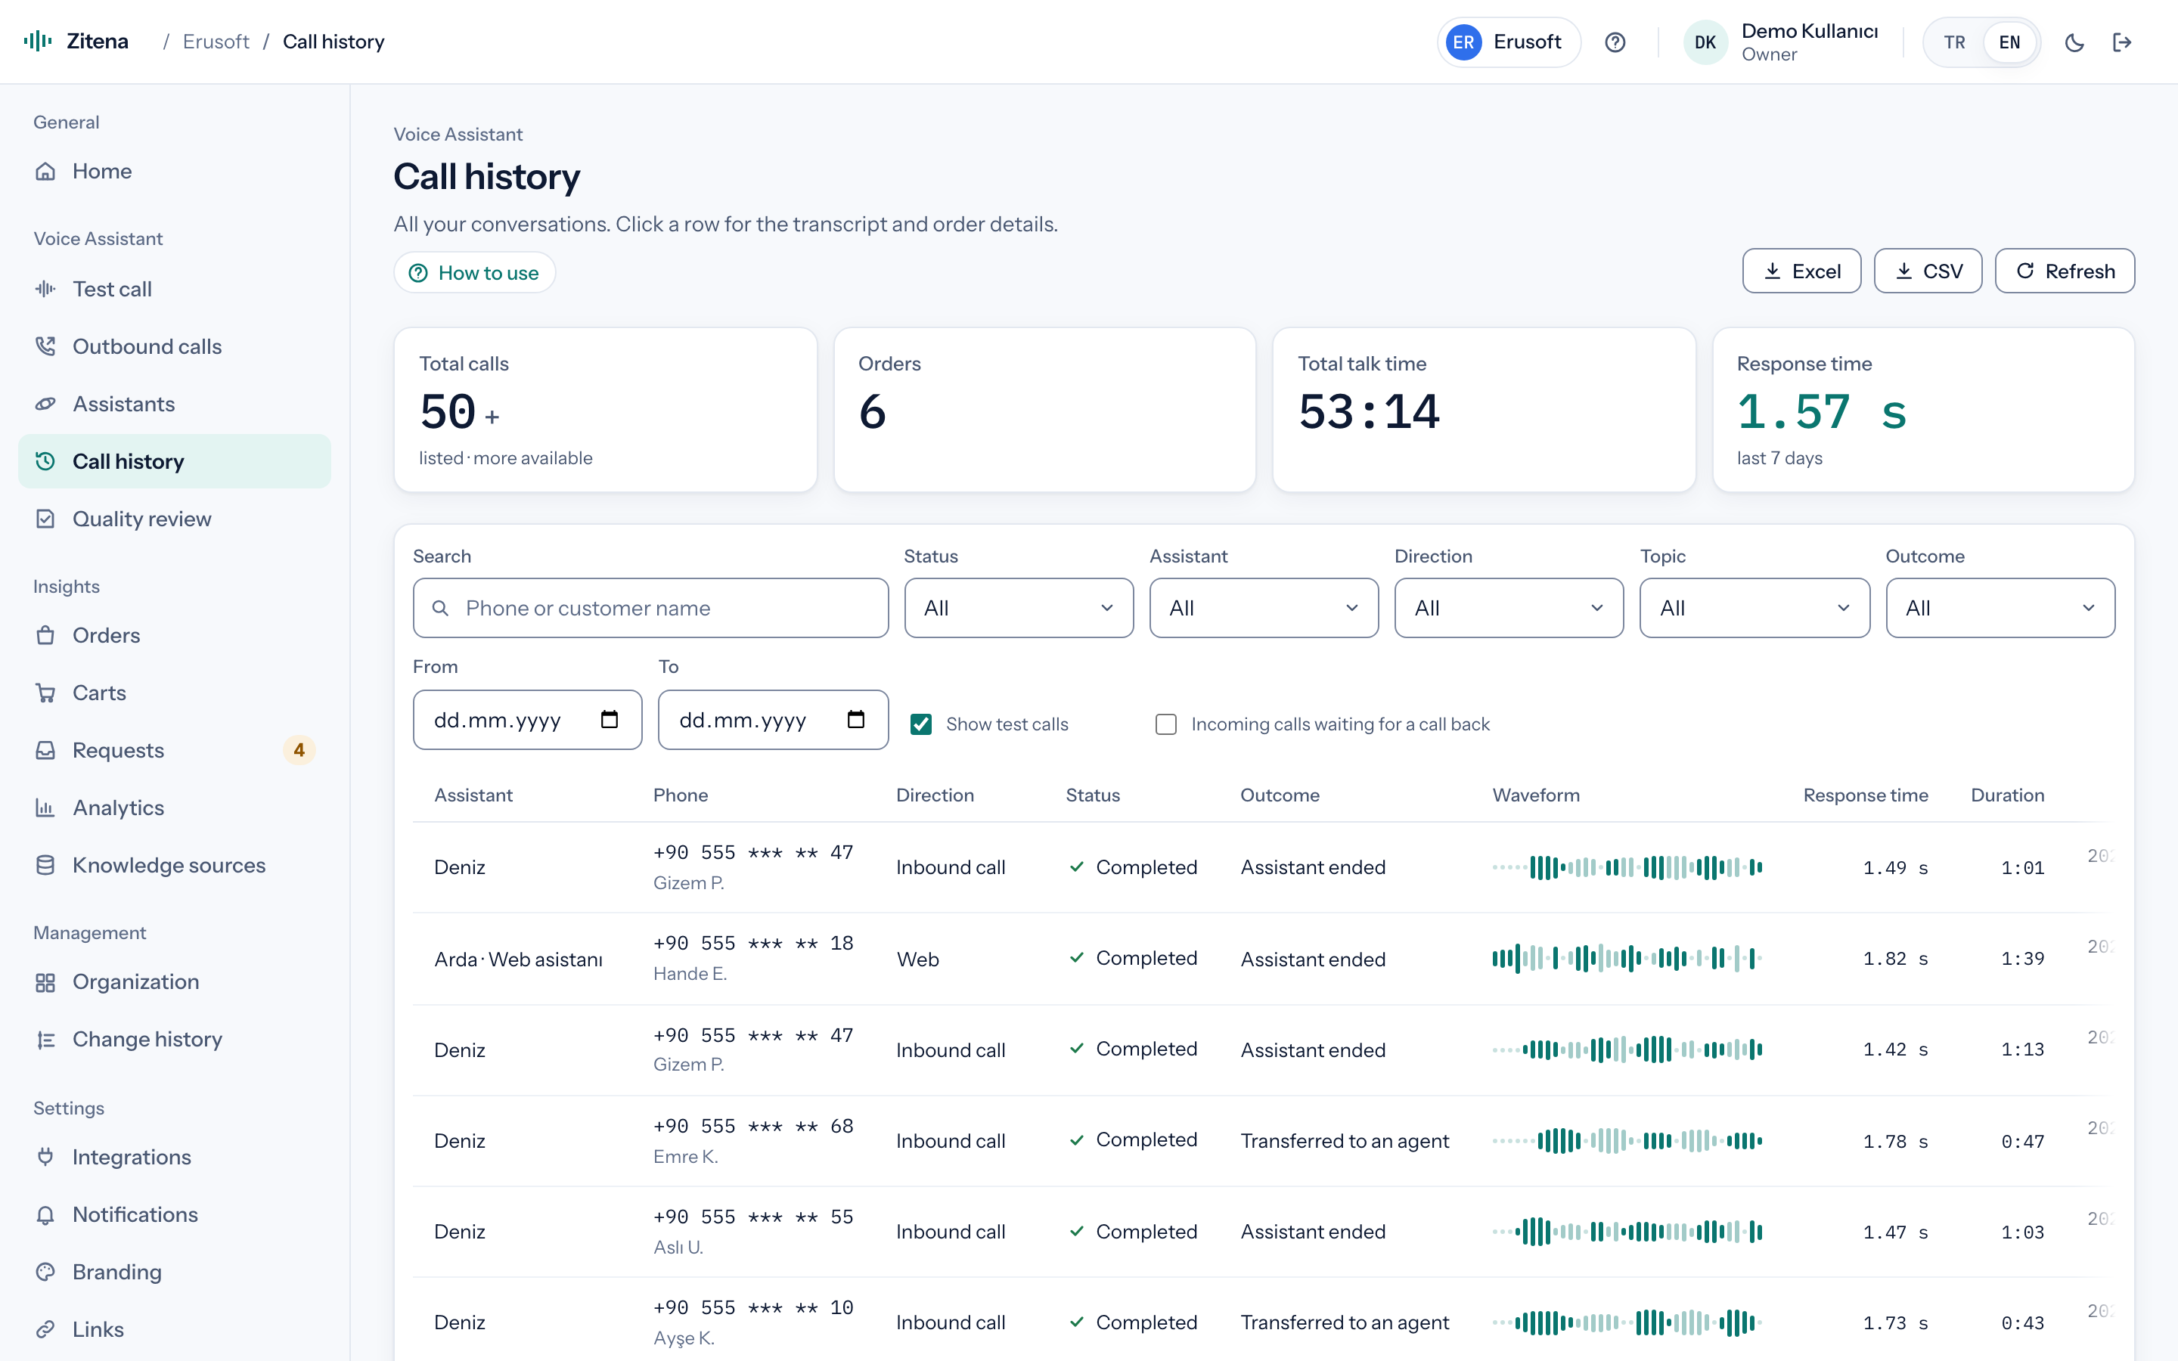
Task: Switch language to TR
Action: coord(1954,42)
